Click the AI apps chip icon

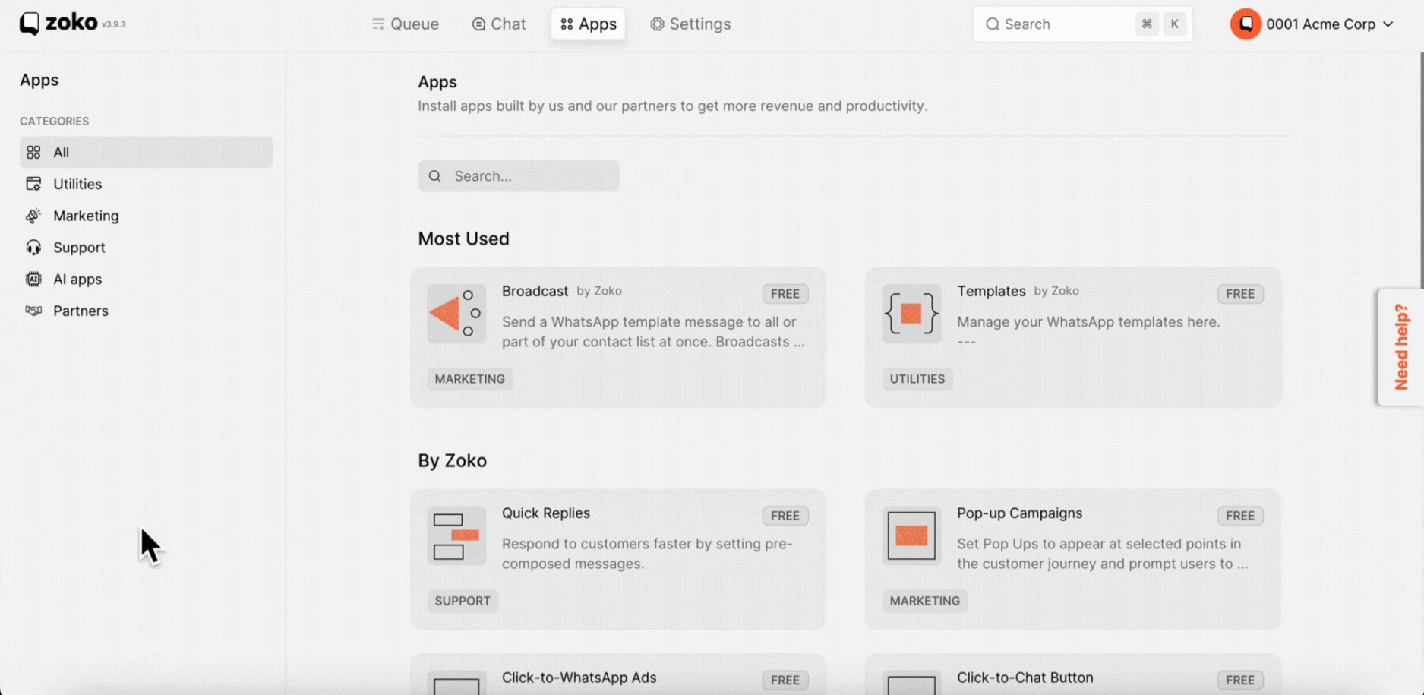coord(33,280)
